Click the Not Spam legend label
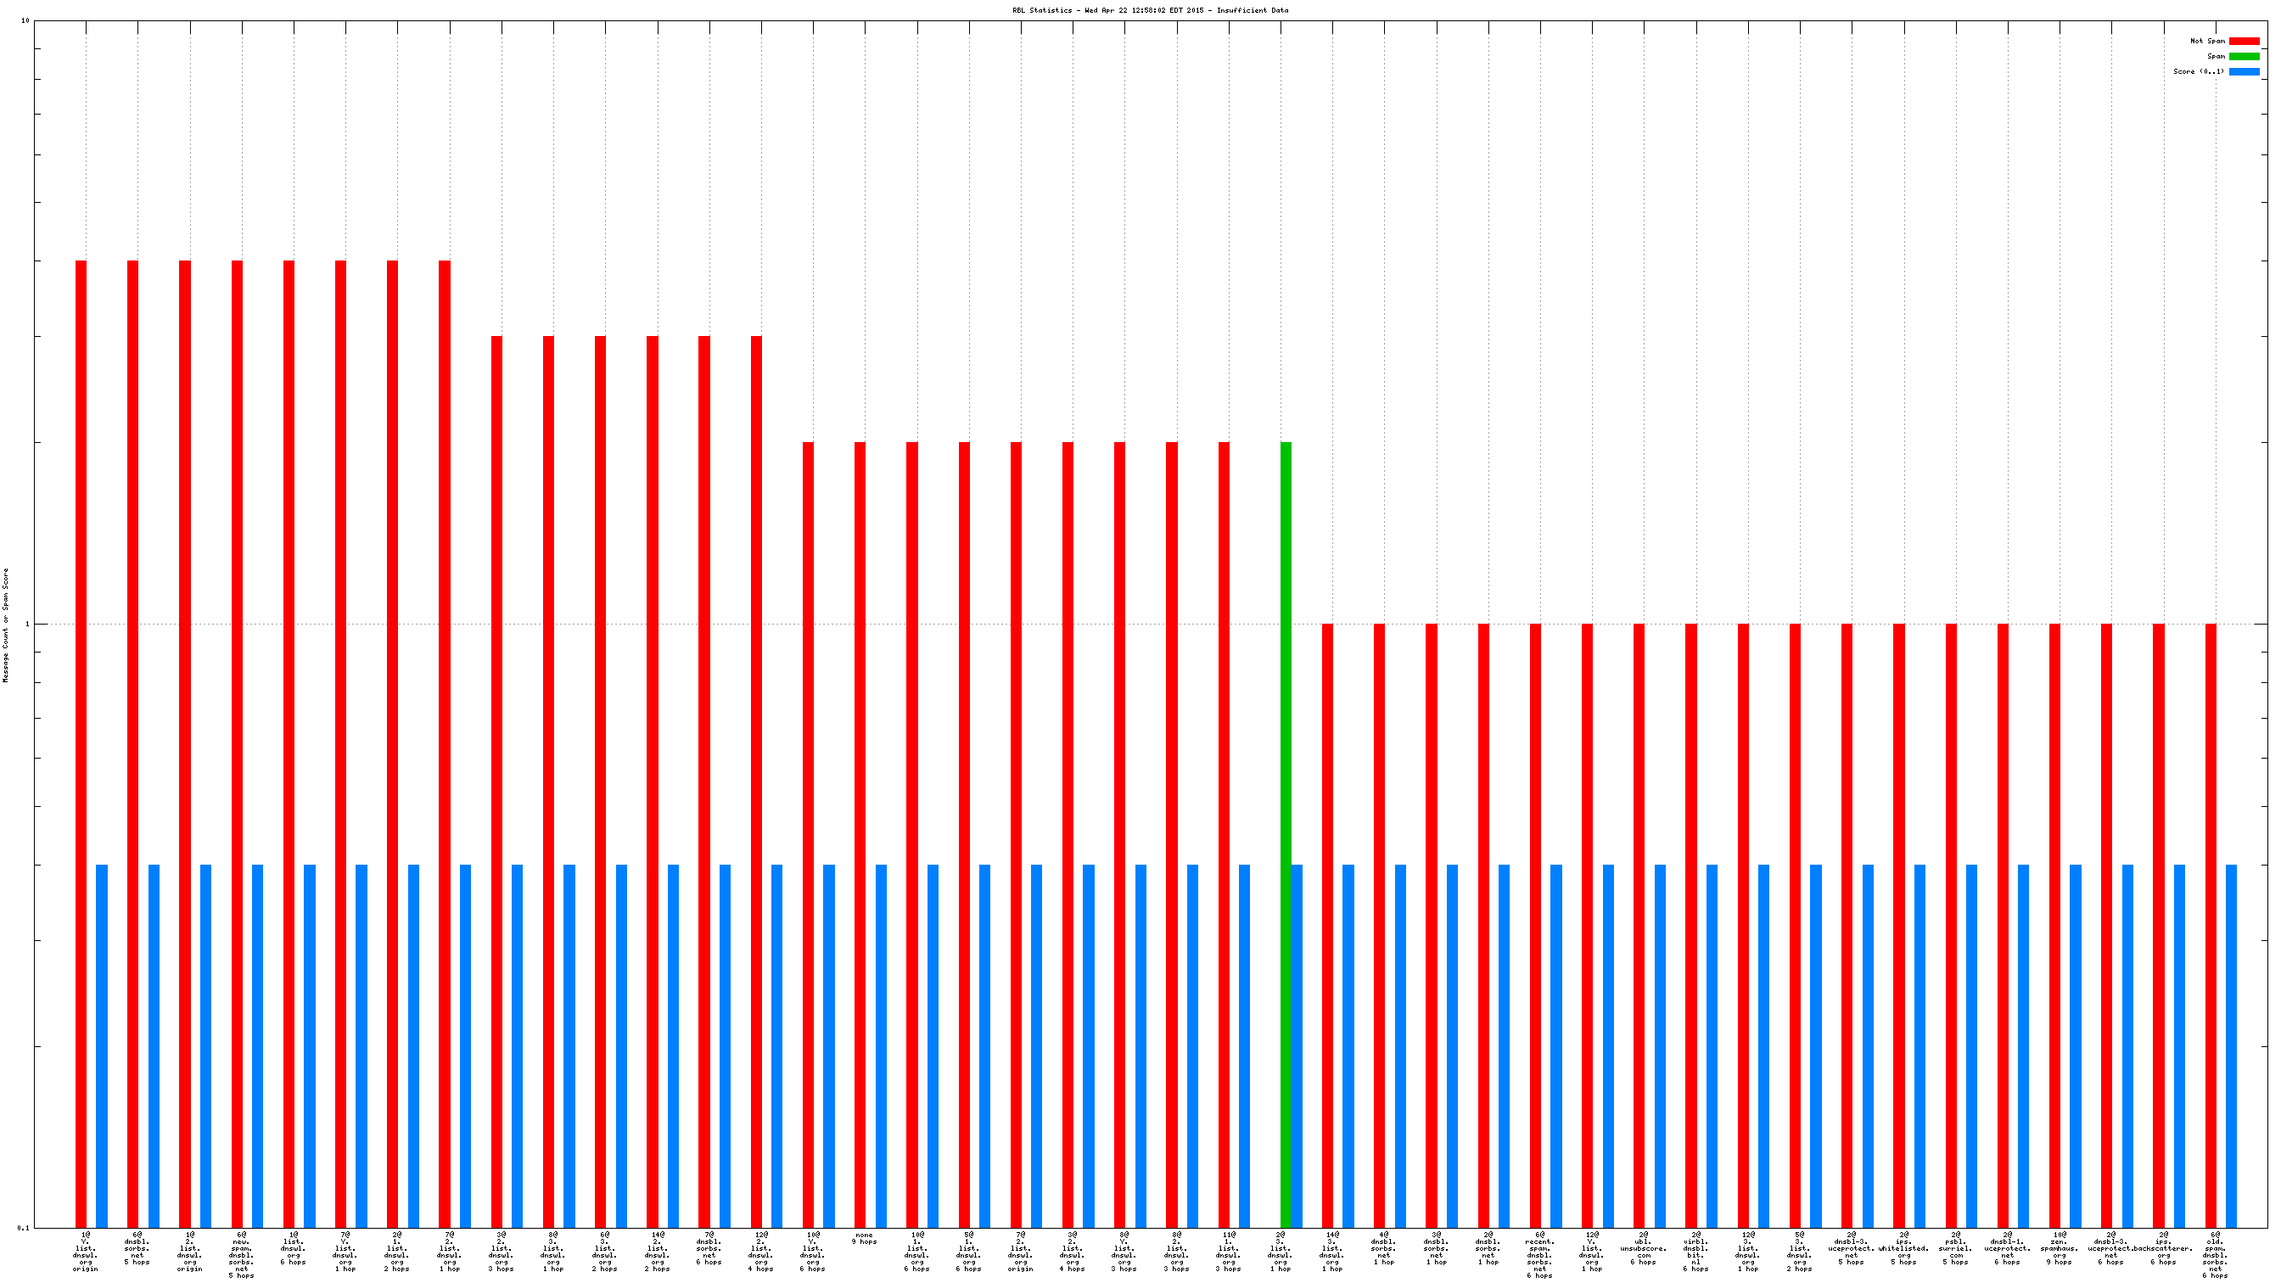 click(x=2206, y=41)
